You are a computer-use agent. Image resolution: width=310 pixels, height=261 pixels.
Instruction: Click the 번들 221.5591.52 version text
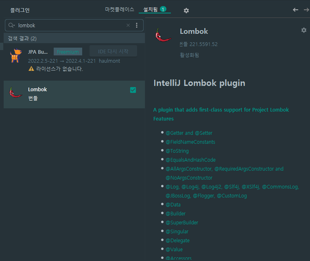coord(199,44)
